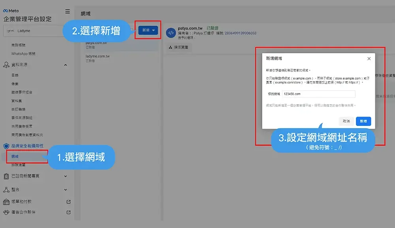Click the clipboard icon for 已註冊新聞專頁
Image resolution: width=395 pixels, height=228 pixels.
(6, 176)
